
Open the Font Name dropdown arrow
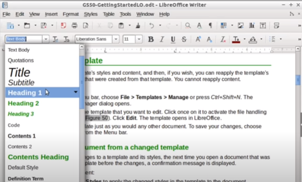[x=116, y=39]
